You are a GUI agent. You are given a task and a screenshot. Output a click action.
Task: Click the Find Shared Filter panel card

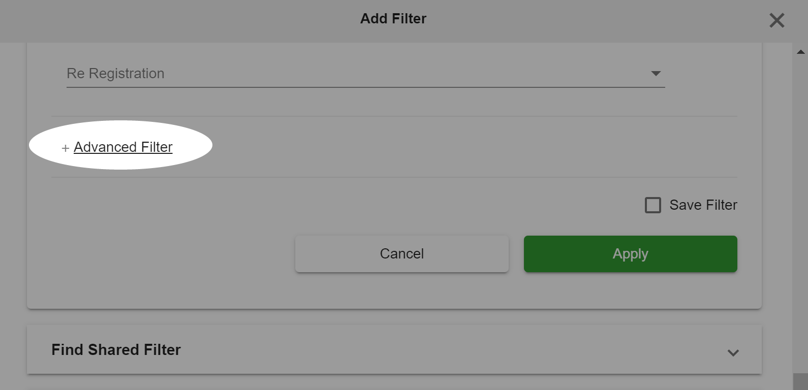394,349
